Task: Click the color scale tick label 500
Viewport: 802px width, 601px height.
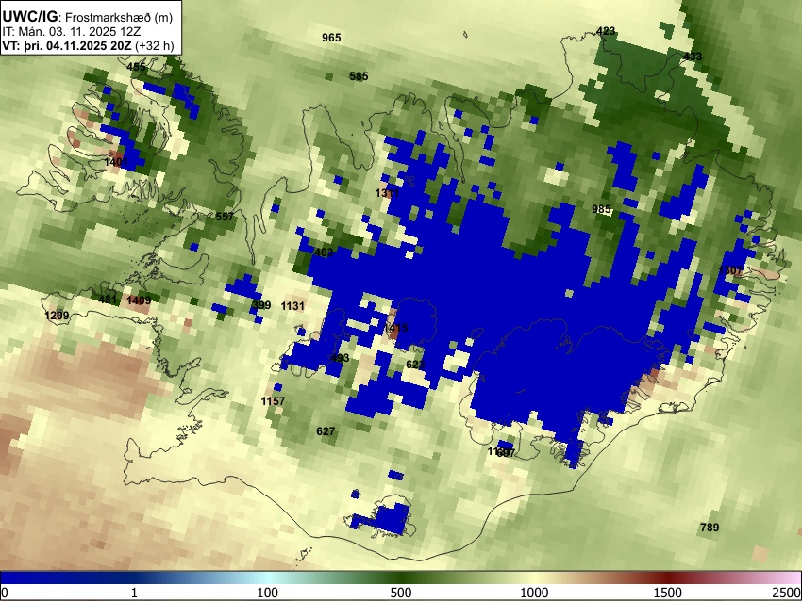Action: click(x=400, y=593)
